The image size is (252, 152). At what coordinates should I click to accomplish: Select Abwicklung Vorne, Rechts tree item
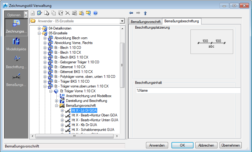click(x=73, y=43)
